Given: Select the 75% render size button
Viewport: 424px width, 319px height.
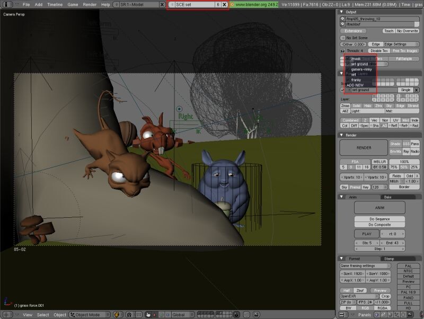Looking at the screenshot, I should [x=394, y=167].
